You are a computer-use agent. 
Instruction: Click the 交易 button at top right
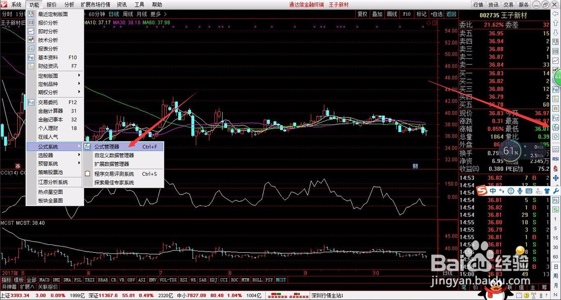(508, 4)
